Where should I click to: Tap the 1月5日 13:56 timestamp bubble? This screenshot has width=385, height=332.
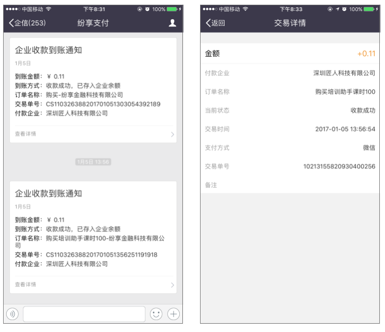pos(93,162)
